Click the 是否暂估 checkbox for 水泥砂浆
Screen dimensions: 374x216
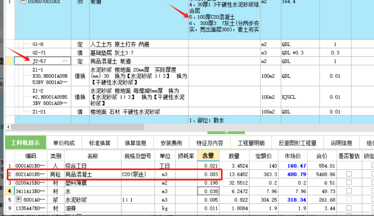(x=349, y=200)
